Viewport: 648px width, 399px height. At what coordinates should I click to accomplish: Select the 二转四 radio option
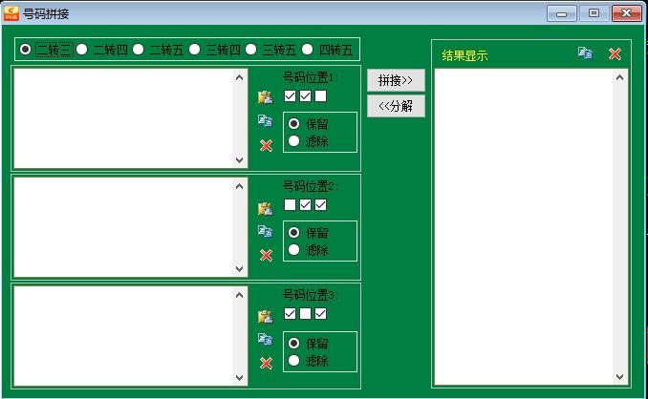pos(102,50)
